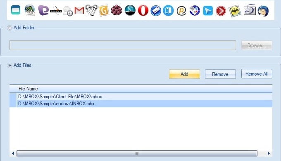
Task: Click the orange G icon
Action: 104,11
